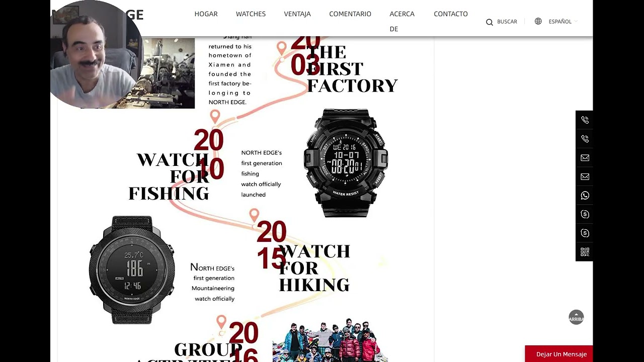644x362 pixels.
Task: Click the globe language icon
Action: coord(538,21)
